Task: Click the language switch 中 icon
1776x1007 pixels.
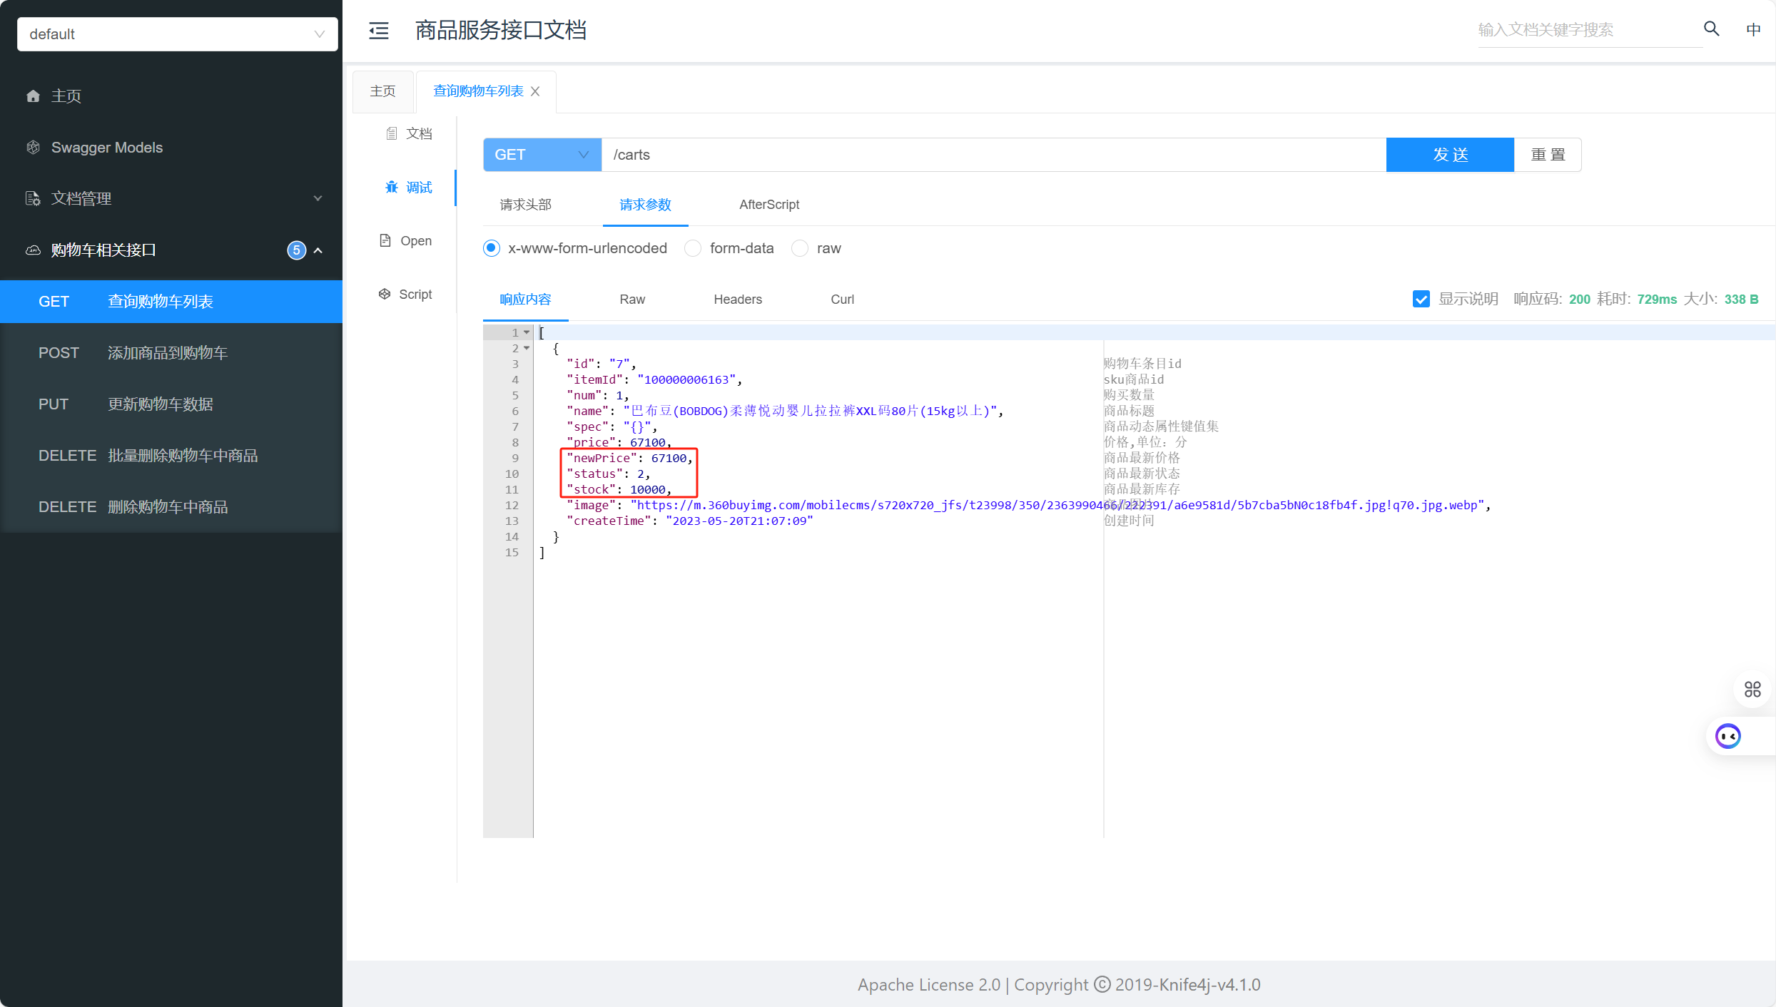Action: point(1752,29)
